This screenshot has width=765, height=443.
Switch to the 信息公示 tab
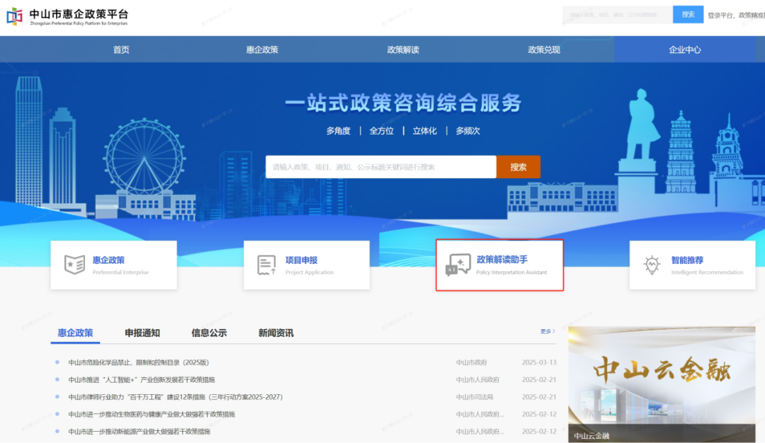tap(210, 332)
